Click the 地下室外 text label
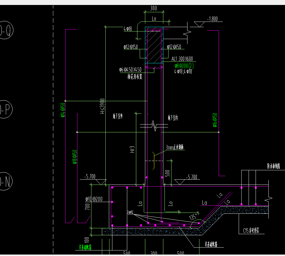The image size is (285, 256). [118, 116]
